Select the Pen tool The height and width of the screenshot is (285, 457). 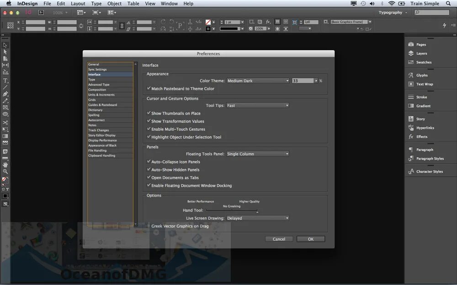coord(5,94)
